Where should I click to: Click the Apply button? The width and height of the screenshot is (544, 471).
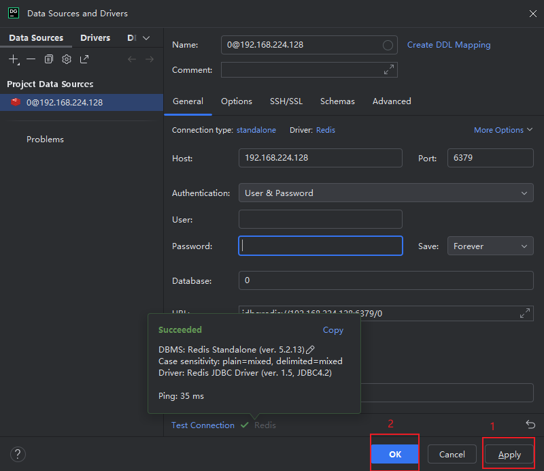[x=509, y=454]
